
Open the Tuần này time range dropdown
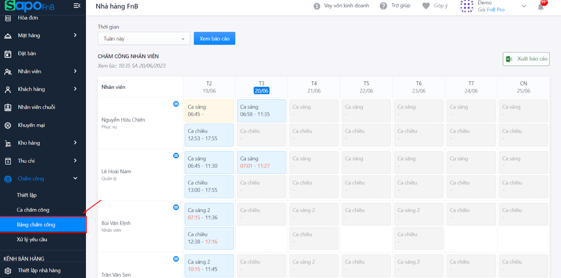[x=144, y=39]
